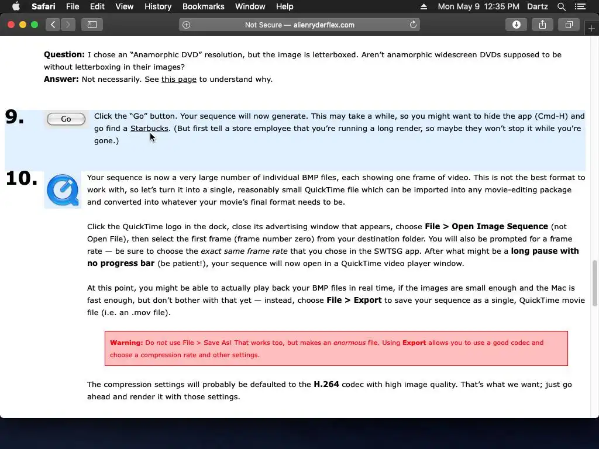Image resolution: width=599 pixels, height=449 pixels.
Task: Click the date and time in menu bar
Action: click(x=478, y=6)
